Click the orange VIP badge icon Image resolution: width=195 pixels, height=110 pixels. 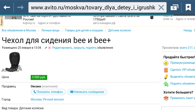pos(166,70)
